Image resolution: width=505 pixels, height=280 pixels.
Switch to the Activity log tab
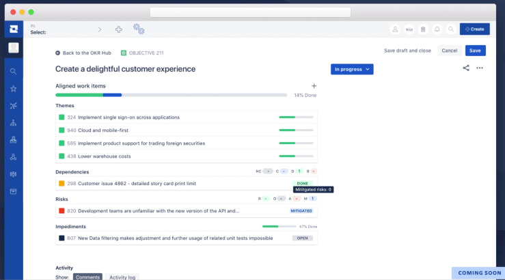pos(122,277)
